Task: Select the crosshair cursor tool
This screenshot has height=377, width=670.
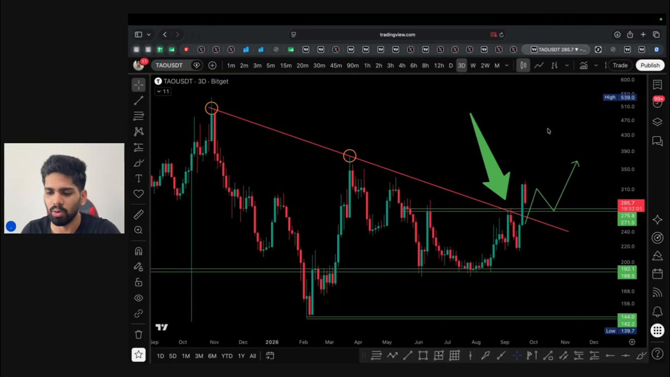Action: point(138,85)
